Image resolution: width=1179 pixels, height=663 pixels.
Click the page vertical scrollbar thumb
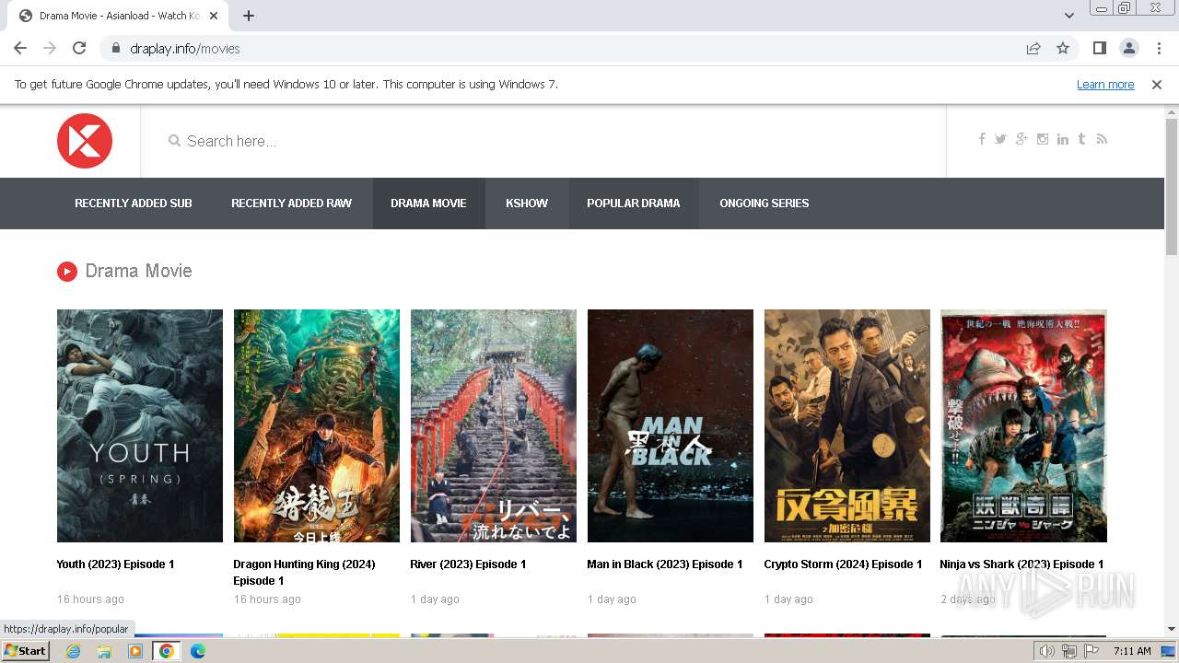[1171, 186]
